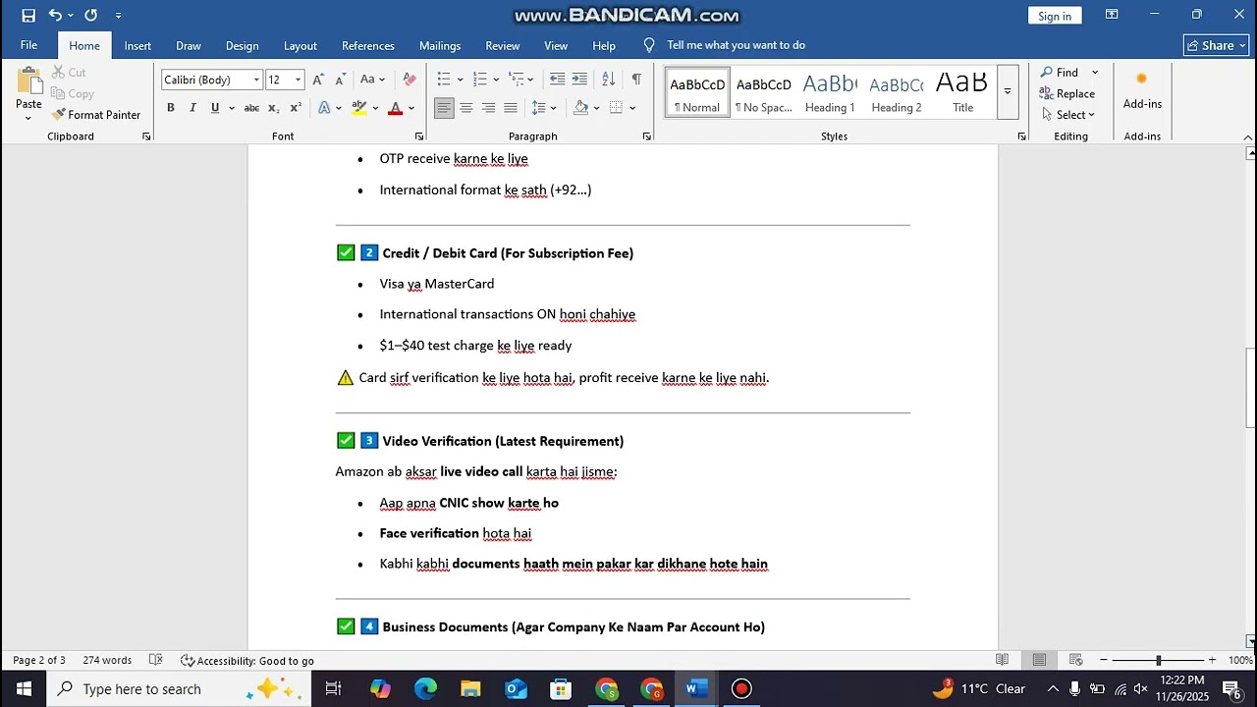This screenshot has width=1257, height=707.
Task: Click the Sign in button
Action: coord(1055,16)
